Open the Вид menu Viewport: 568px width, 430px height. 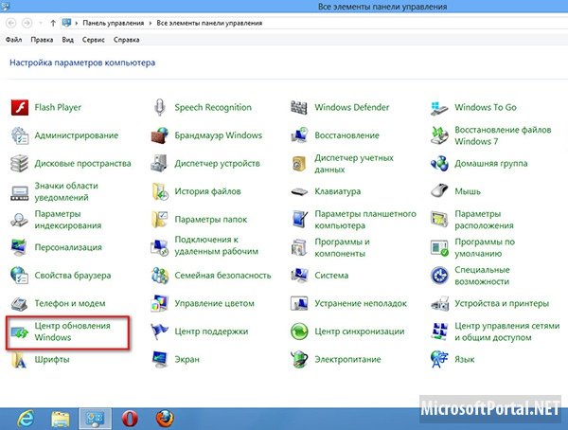coord(68,40)
